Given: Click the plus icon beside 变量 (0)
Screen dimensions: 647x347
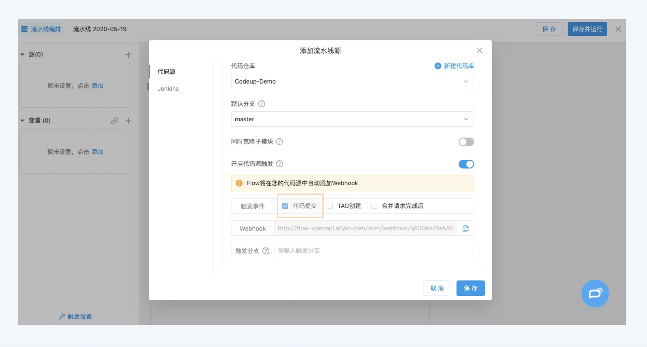Looking at the screenshot, I should point(128,121).
